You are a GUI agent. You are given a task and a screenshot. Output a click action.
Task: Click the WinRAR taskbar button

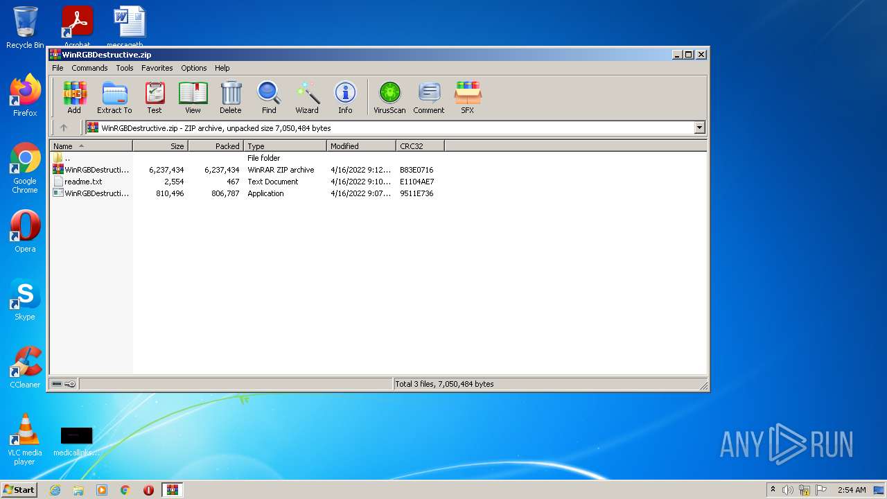click(172, 490)
